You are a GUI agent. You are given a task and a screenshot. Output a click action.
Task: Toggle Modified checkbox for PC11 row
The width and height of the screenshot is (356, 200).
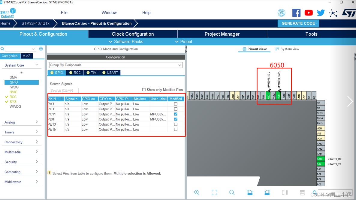point(176,114)
